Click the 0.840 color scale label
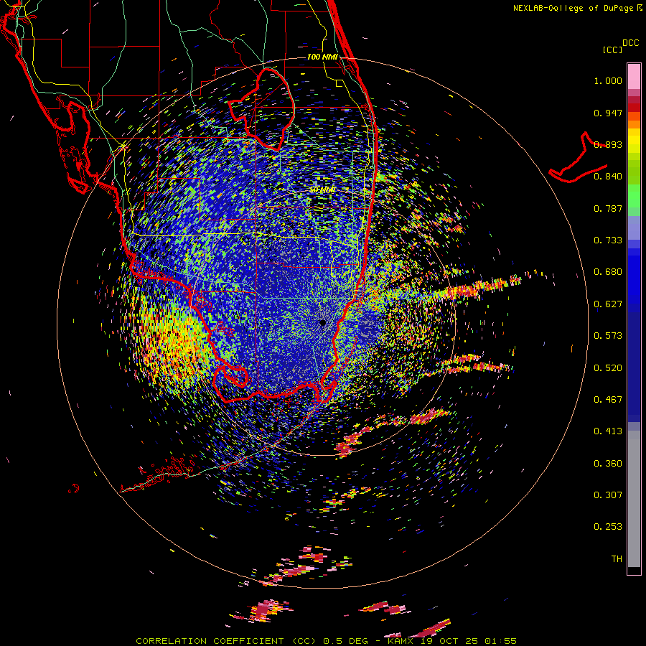Screen dimensions: 646x646 click(608, 177)
